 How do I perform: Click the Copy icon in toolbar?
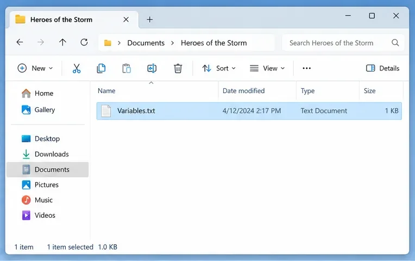[101, 68]
